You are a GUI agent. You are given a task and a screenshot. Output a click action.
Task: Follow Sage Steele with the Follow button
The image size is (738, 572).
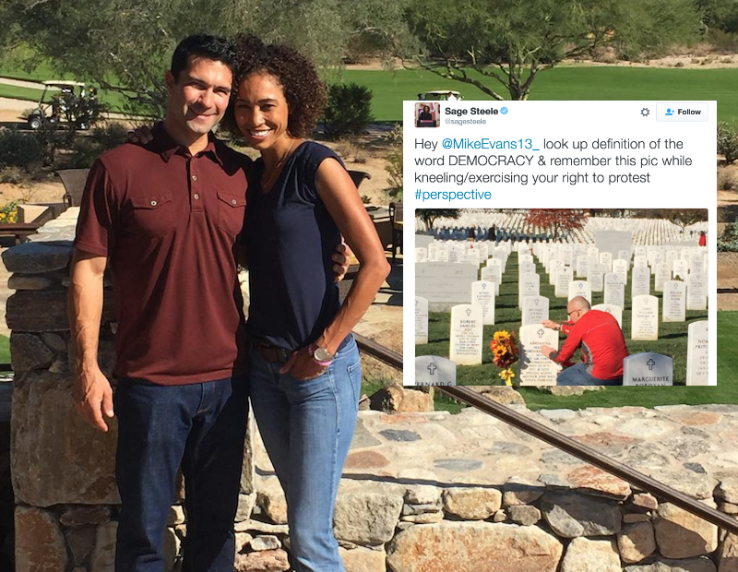point(682,112)
